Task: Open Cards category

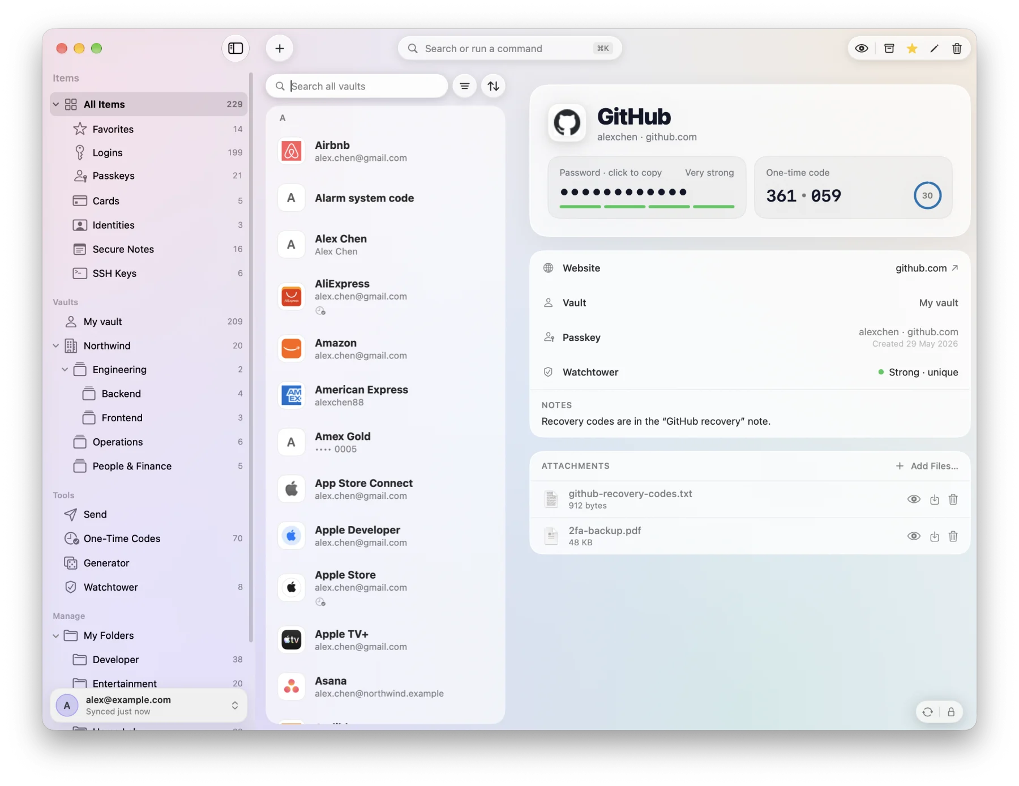Action: [x=149, y=200]
